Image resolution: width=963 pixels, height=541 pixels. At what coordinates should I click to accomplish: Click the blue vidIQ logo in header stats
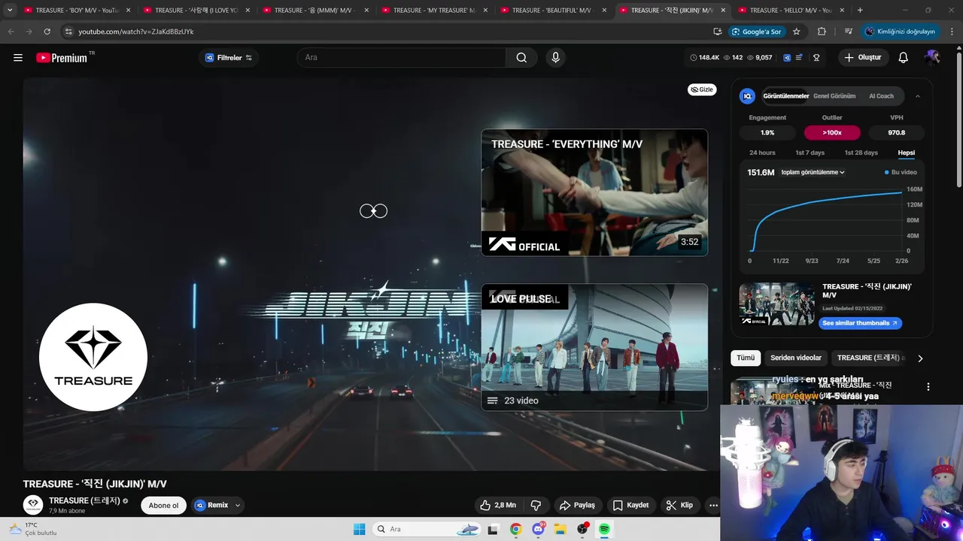tap(787, 58)
